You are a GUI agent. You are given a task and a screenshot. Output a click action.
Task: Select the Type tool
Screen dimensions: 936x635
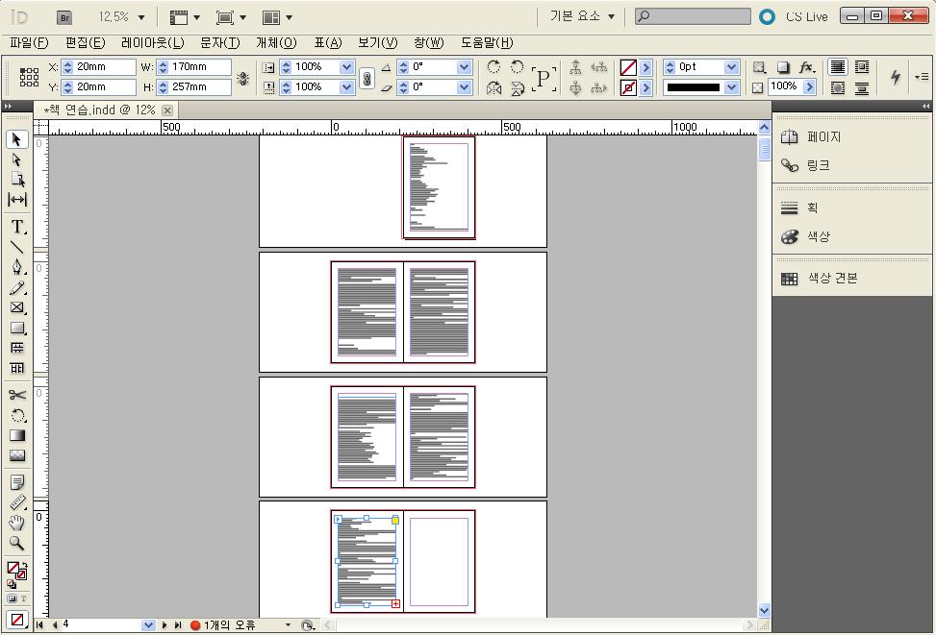pos(17,227)
